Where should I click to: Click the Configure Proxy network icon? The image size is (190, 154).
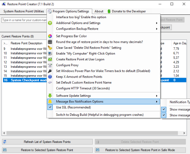point(50,65)
